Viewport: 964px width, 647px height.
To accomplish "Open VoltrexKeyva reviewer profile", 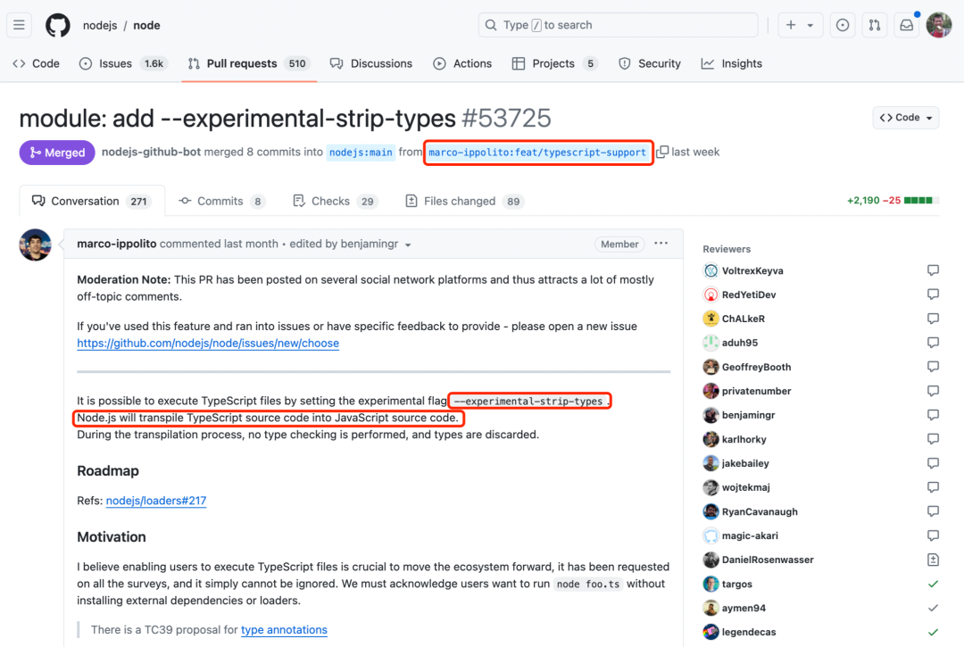I will [752, 271].
